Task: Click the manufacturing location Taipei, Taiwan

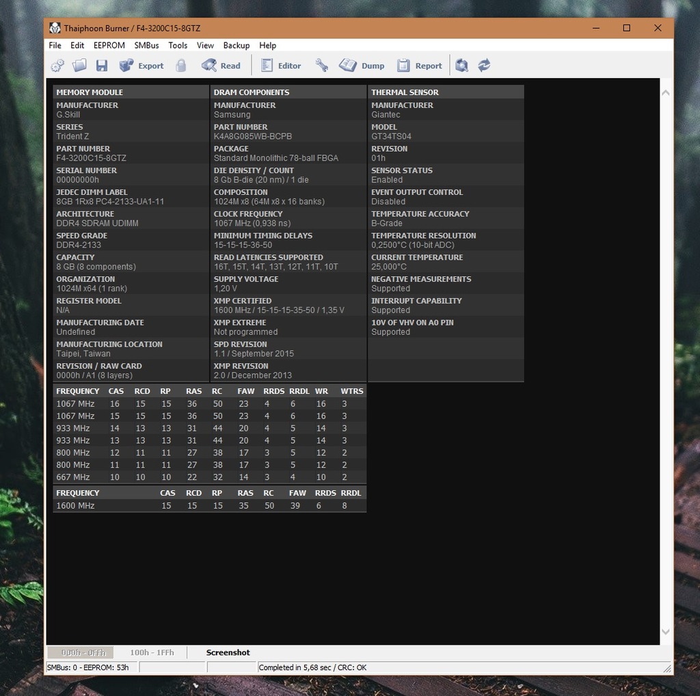Action: (83, 353)
